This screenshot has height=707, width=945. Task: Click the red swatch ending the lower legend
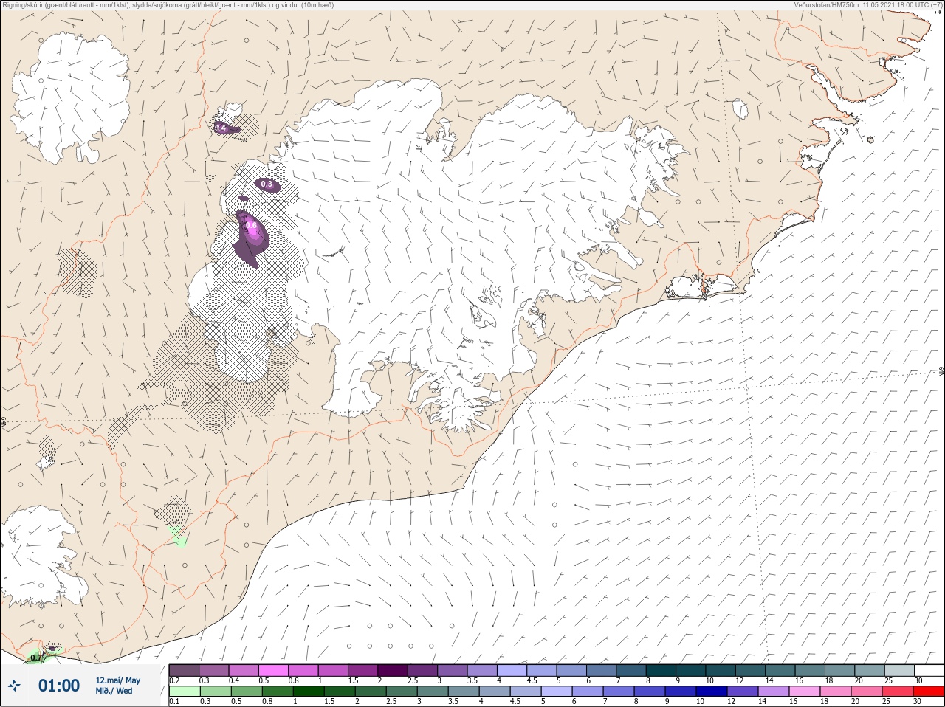coord(929,692)
